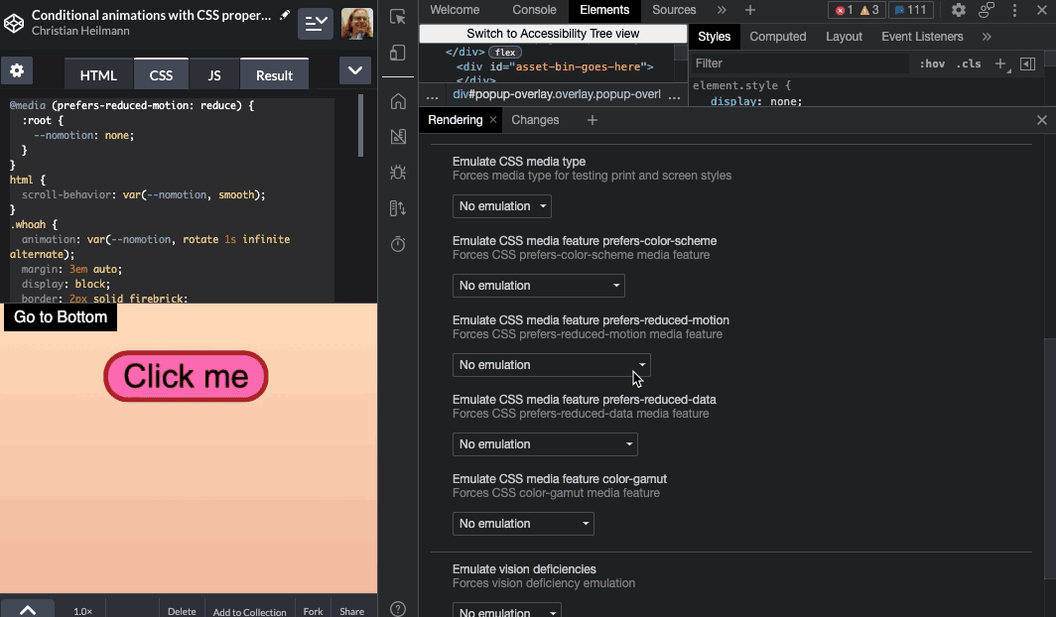Open the Network conditions sidebar icon
Image resolution: width=1056 pixels, height=617 pixels.
pos(398,208)
